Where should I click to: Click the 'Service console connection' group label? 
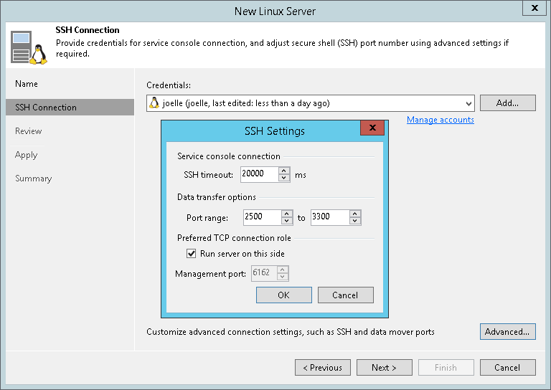[x=228, y=156]
